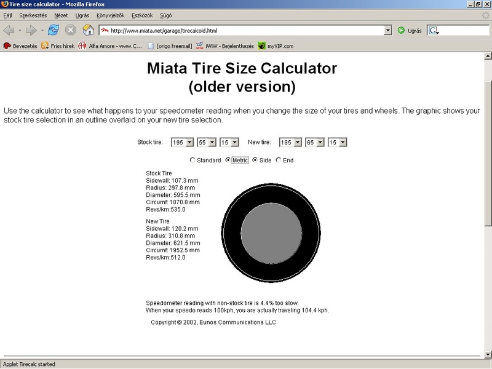Image resolution: width=492 pixels, height=369 pixels.
Task: Click the new "Radius: 310.8 mm" value
Action: 170,236
